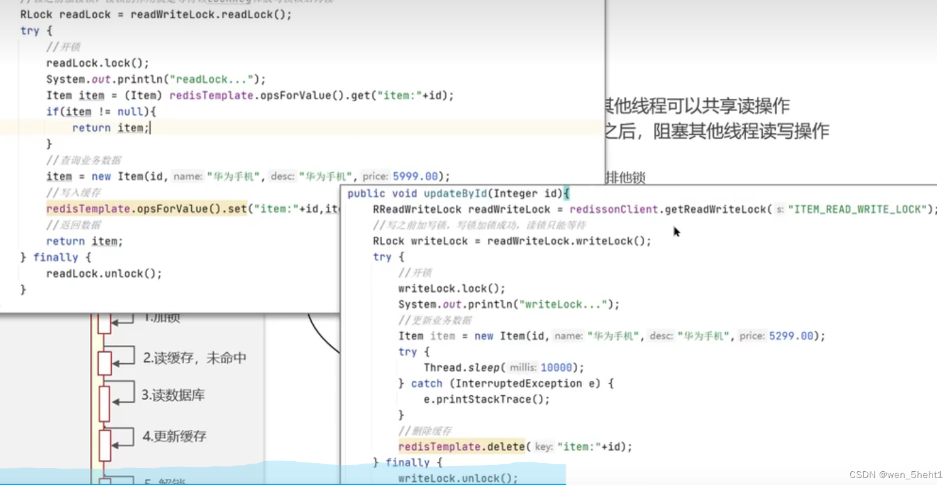Select the highlighted redisTemplate.delete line
This screenshot has width=952, height=485.
pyautogui.click(x=462, y=447)
